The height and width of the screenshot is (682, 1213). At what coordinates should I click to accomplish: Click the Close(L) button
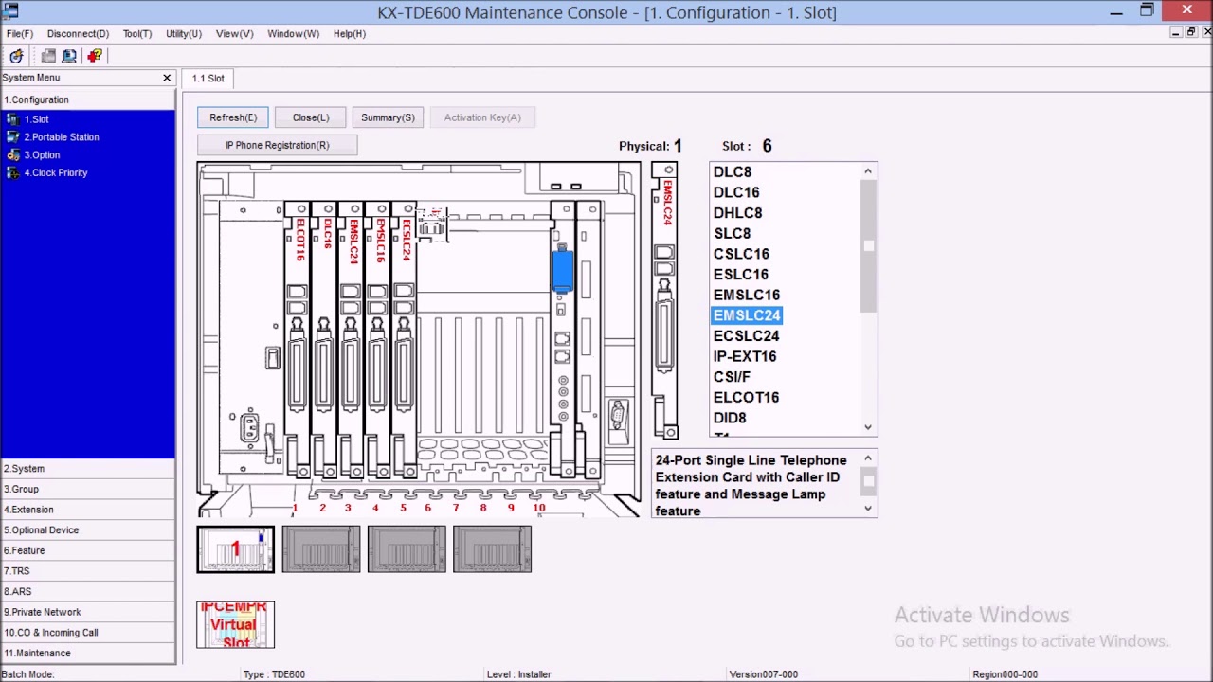point(311,117)
